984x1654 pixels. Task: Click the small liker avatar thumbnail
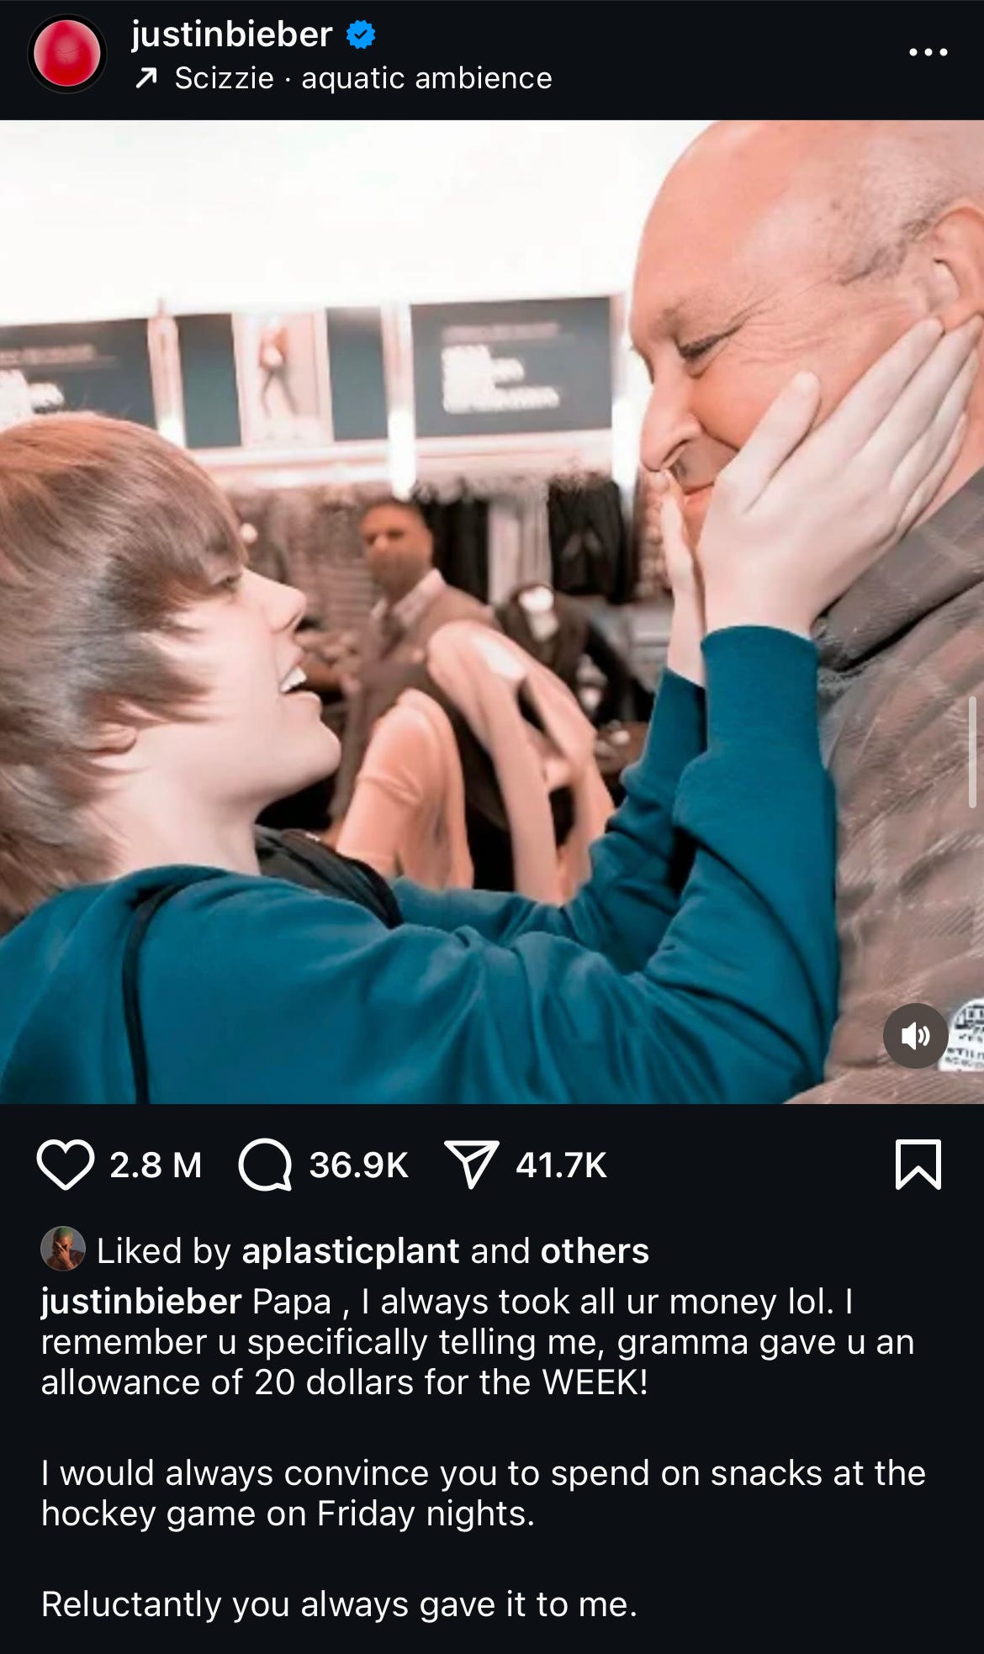point(63,1249)
